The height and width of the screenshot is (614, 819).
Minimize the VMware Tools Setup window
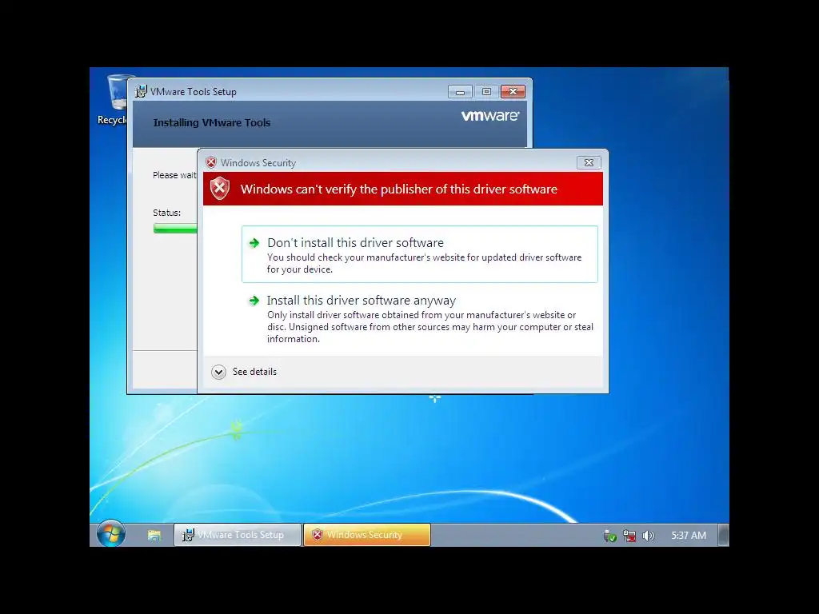pyautogui.click(x=460, y=92)
